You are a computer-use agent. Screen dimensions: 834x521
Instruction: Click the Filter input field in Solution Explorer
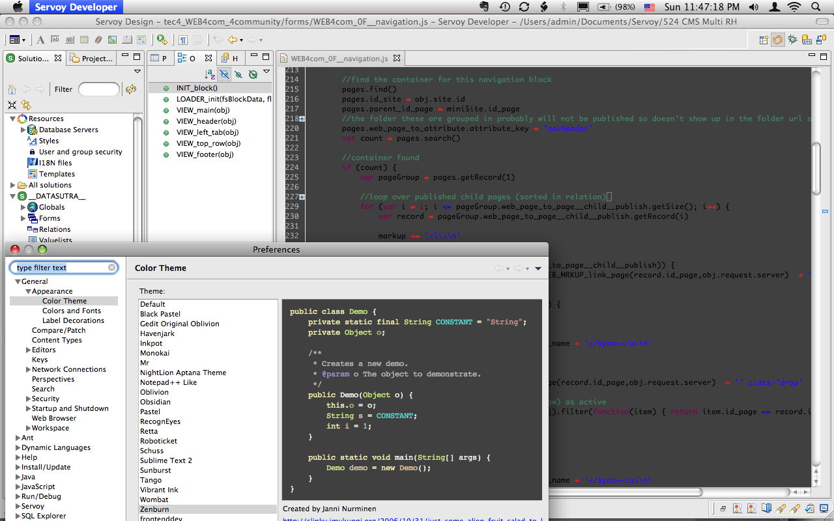(x=99, y=89)
